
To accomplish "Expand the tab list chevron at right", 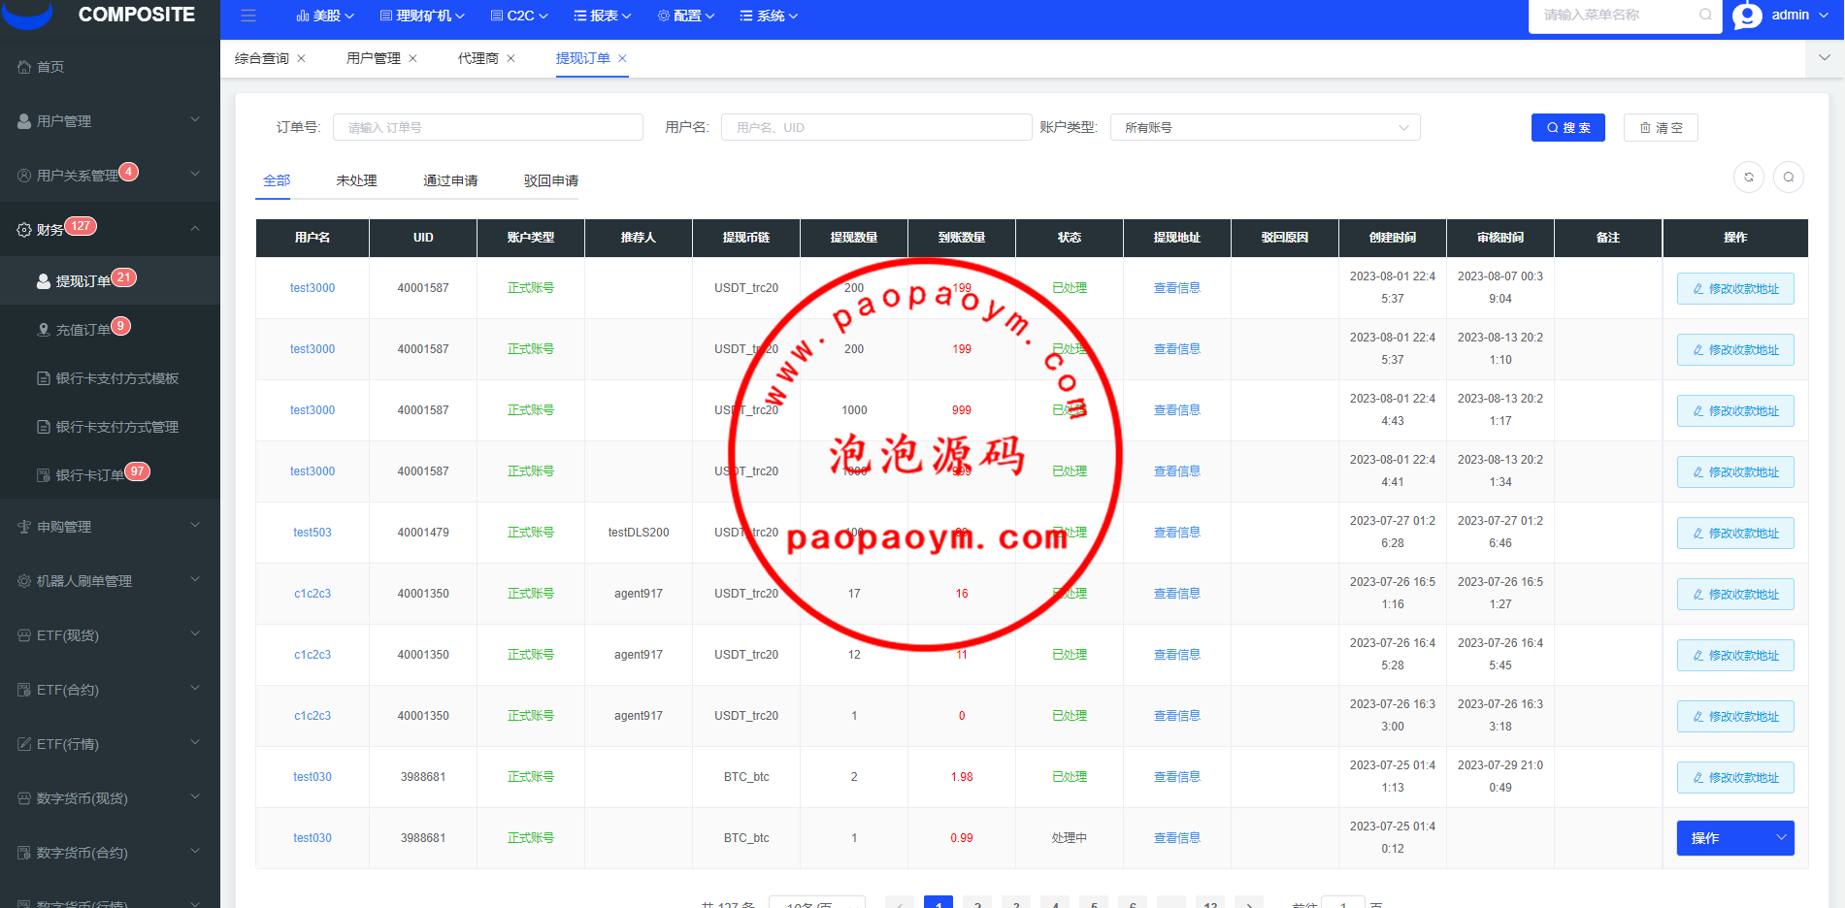I will tap(1825, 58).
